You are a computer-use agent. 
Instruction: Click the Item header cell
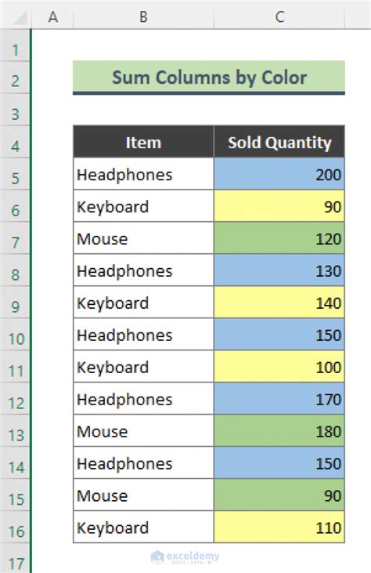point(143,142)
